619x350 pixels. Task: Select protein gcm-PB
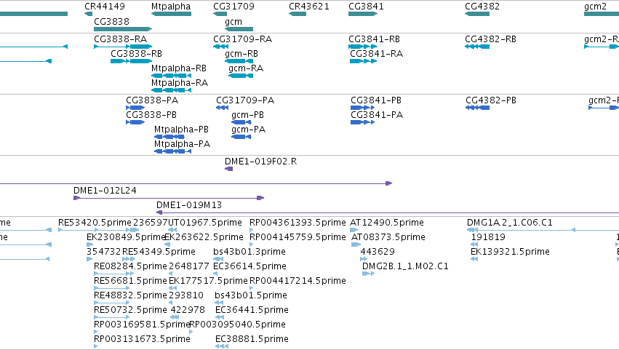coord(247,115)
